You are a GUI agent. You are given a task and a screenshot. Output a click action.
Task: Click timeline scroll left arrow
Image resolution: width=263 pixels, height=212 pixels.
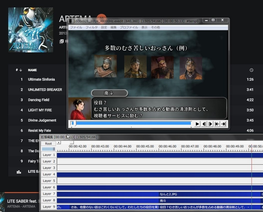pos(59,142)
